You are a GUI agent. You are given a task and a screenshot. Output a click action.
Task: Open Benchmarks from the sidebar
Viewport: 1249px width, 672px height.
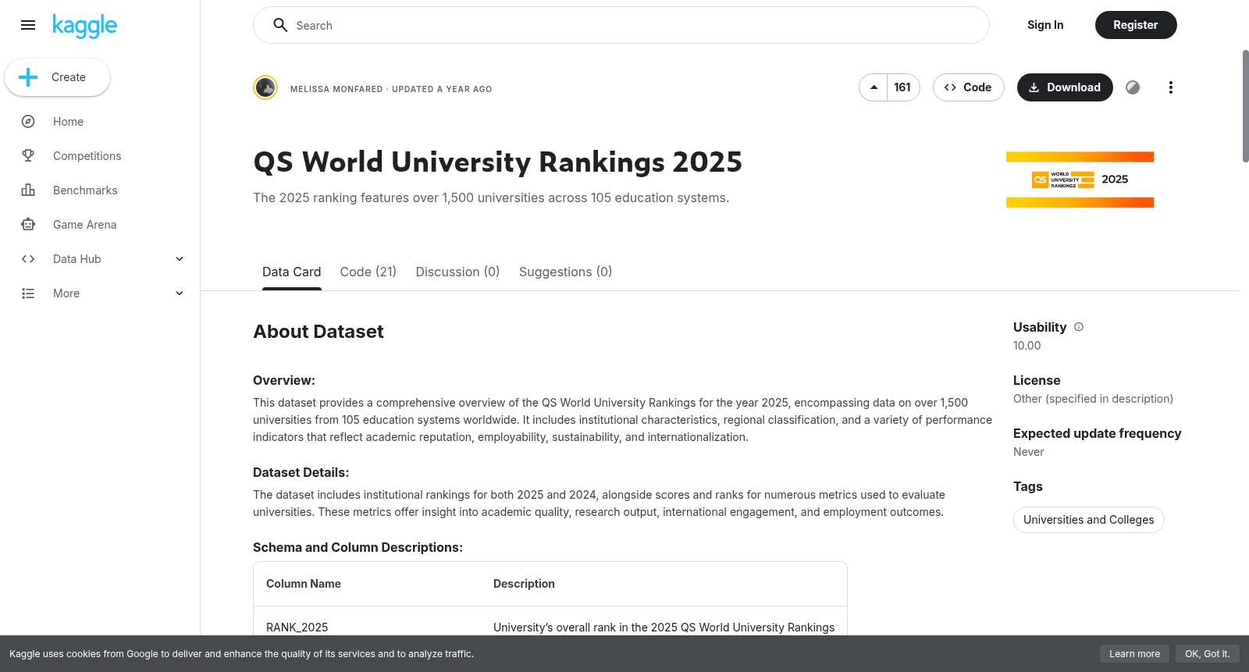click(x=85, y=190)
